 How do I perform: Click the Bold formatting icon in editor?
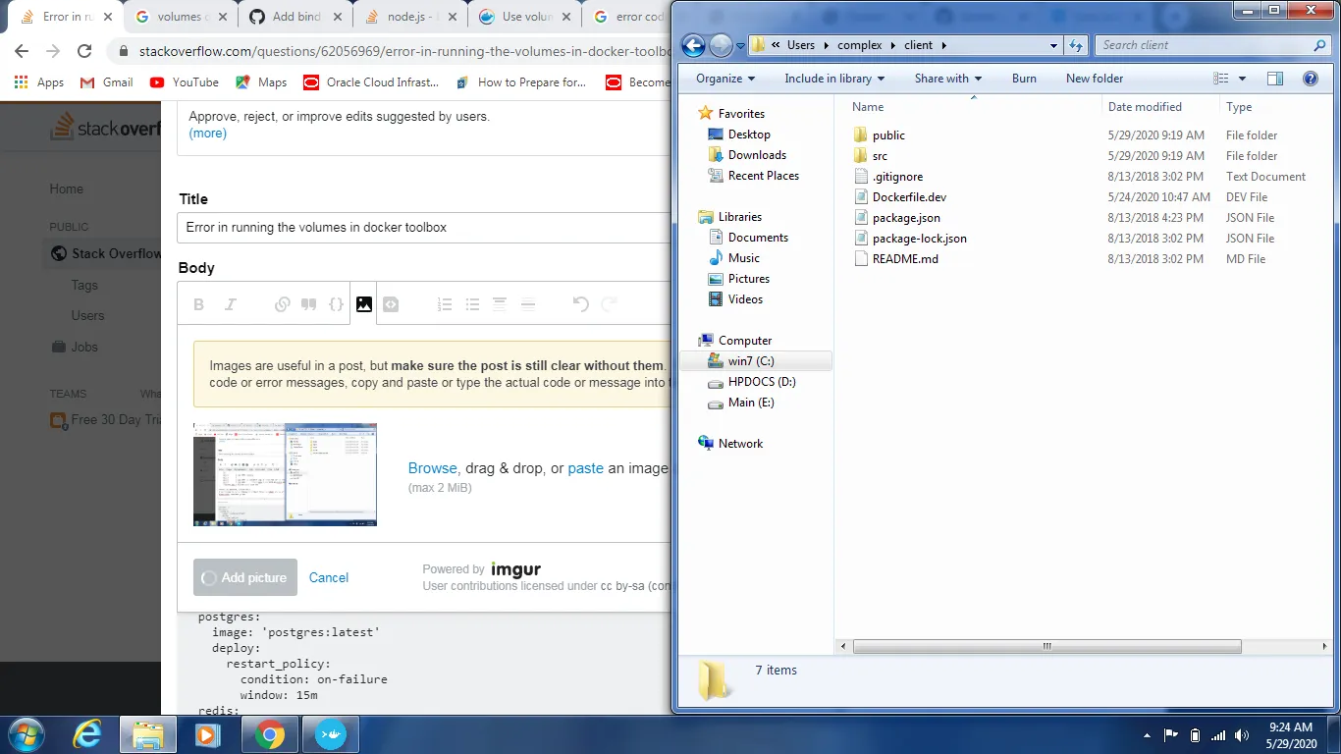(199, 304)
